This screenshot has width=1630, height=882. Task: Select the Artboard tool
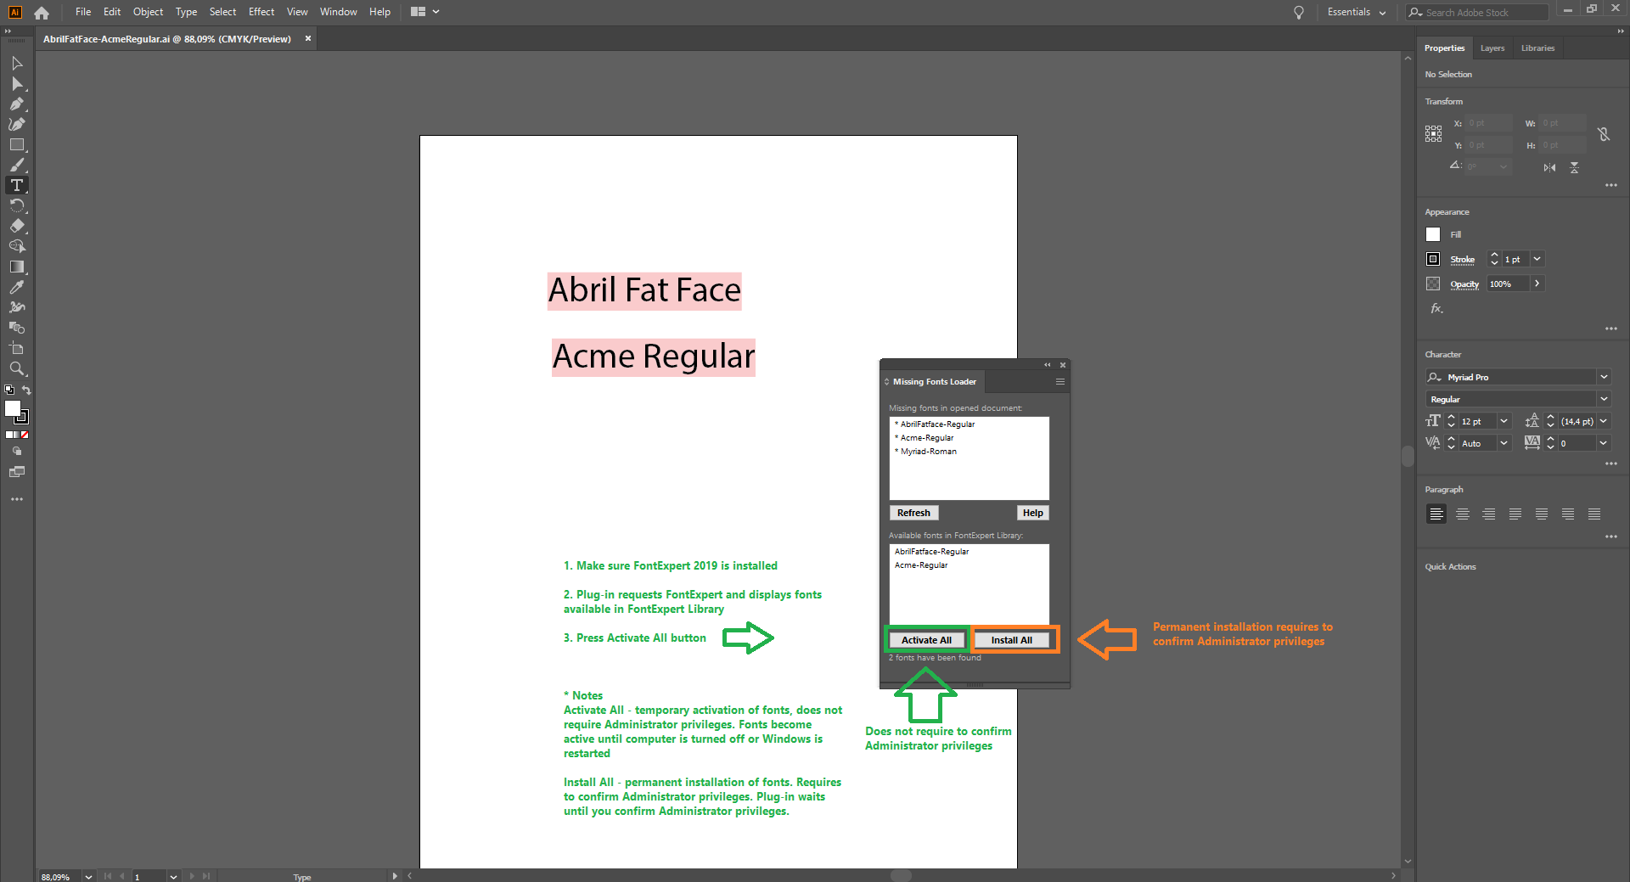[16, 348]
